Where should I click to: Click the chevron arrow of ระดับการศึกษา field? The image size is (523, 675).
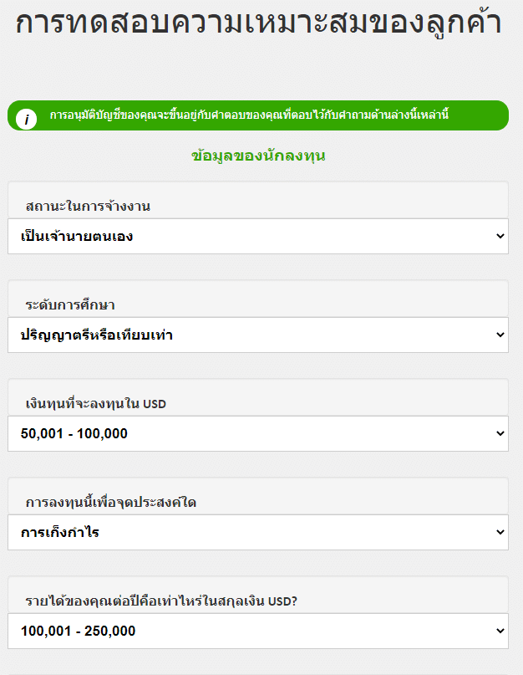click(x=500, y=335)
